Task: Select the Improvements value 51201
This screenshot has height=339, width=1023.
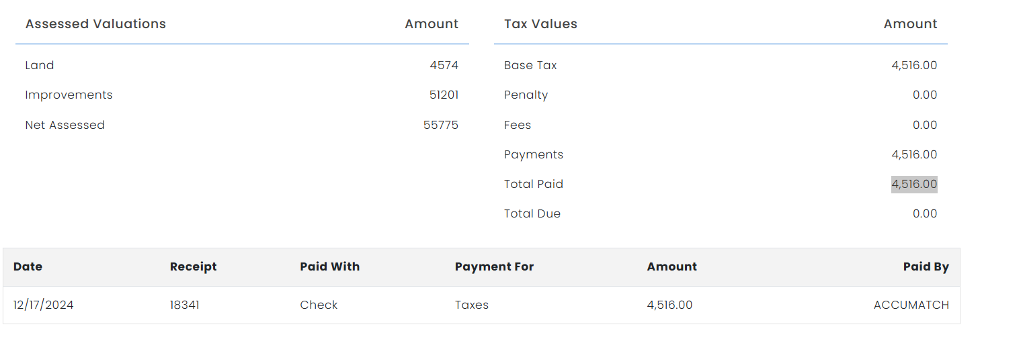Action: tap(444, 95)
